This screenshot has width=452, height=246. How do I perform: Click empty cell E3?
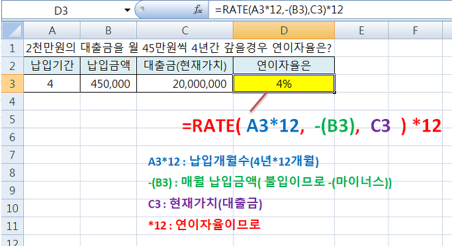pos(361,83)
